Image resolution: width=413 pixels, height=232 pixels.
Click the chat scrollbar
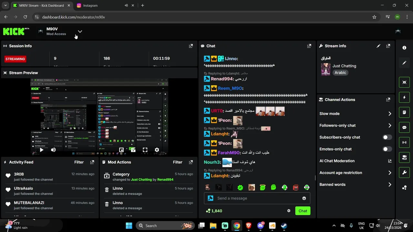click(x=315, y=178)
